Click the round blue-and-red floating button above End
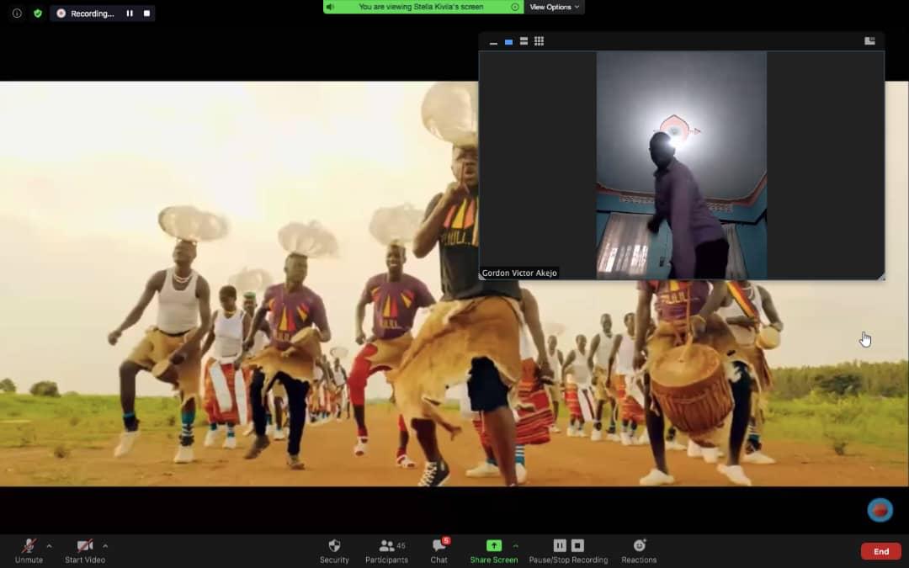The image size is (909, 568). (x=880, y=510)
